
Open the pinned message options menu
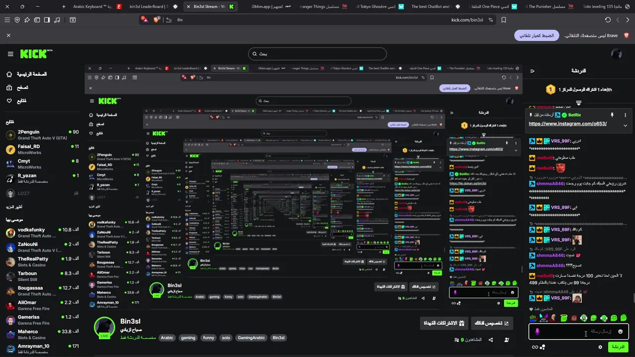point(625,115)
